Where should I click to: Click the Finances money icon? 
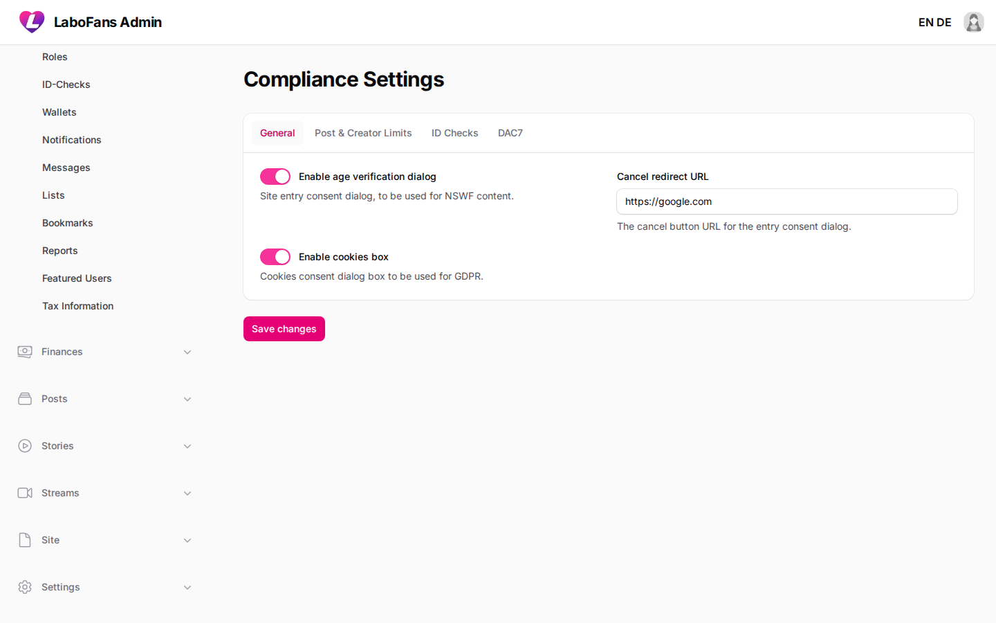click(x=25, y=352)
